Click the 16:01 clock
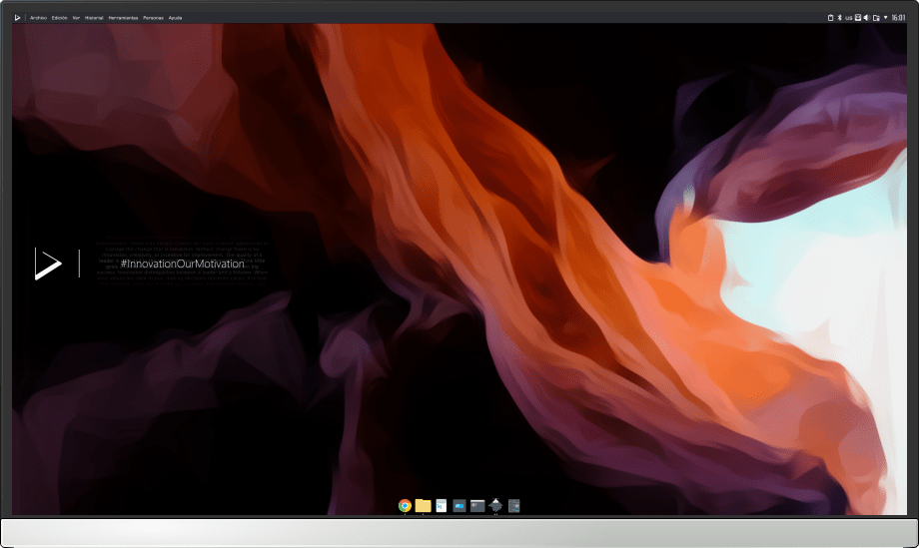The image size is (919, 548). (x=898, y=18)
